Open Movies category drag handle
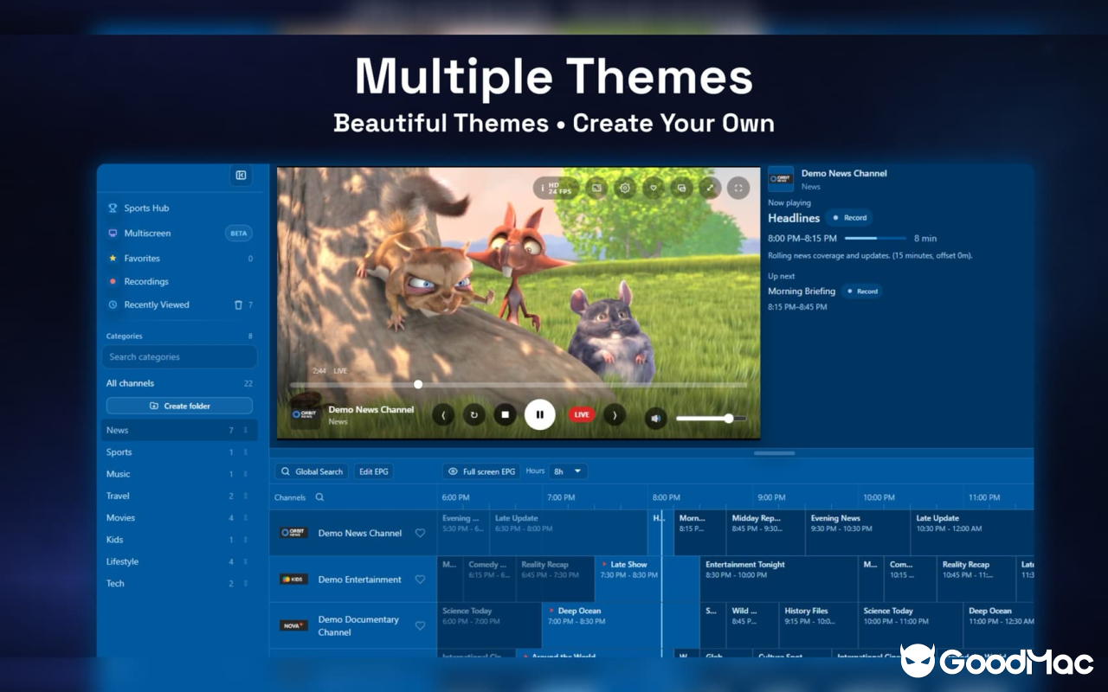1108x692 pixels. point(245,518)
